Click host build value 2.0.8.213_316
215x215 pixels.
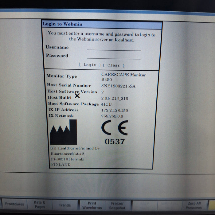point(115,98)
